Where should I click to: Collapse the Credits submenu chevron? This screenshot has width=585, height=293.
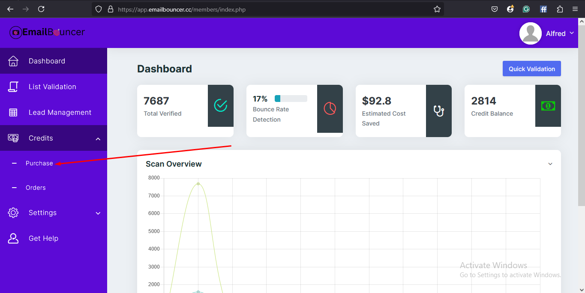click(98, 139)
